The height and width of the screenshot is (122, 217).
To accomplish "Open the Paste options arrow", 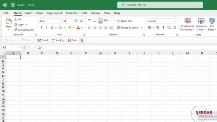I will [x=8, y=29].
